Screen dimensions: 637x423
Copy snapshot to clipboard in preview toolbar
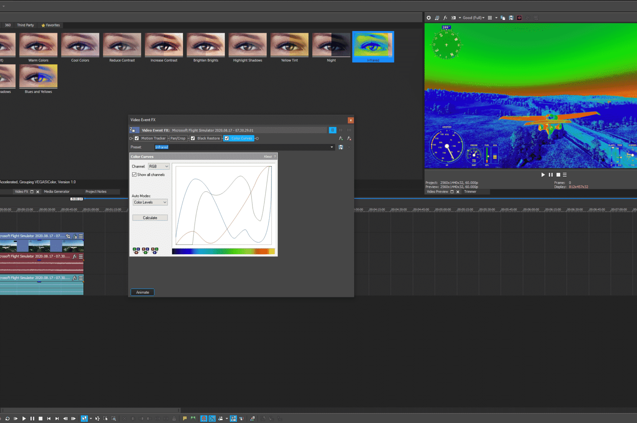coord(503,18)
